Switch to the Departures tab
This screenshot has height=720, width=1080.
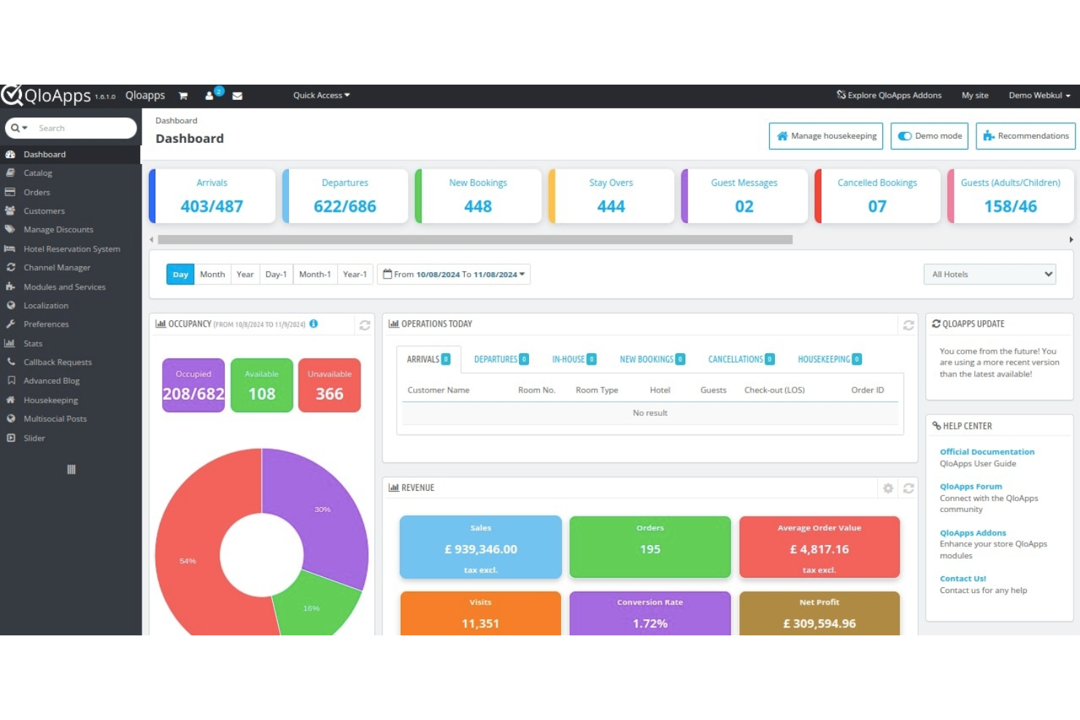point(501,360)
